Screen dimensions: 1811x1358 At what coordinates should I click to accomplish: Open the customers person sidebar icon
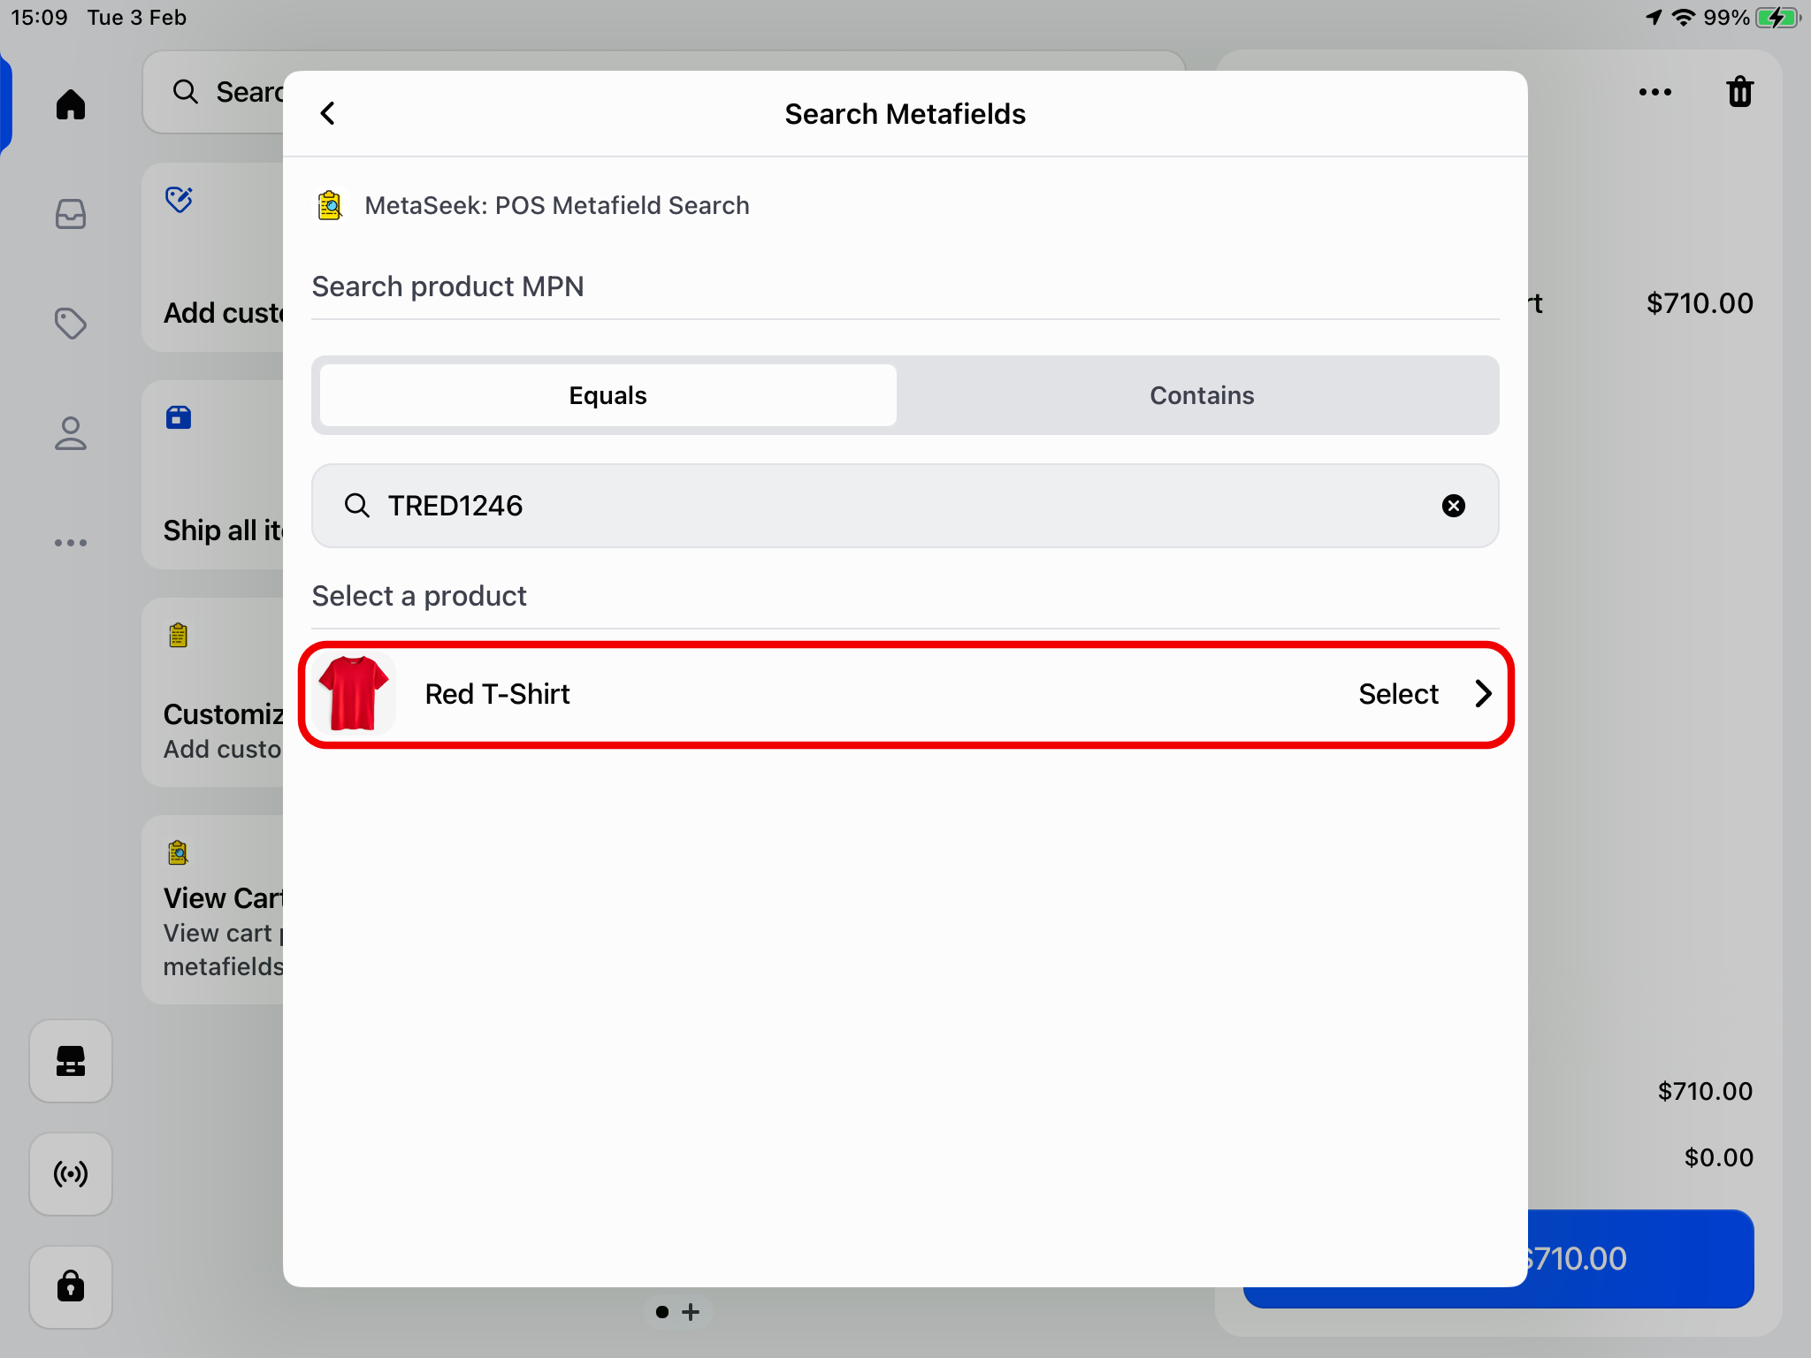[71, 433]
